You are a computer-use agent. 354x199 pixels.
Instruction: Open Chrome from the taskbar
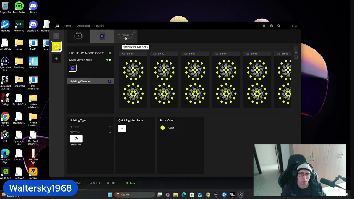(208, 195)
